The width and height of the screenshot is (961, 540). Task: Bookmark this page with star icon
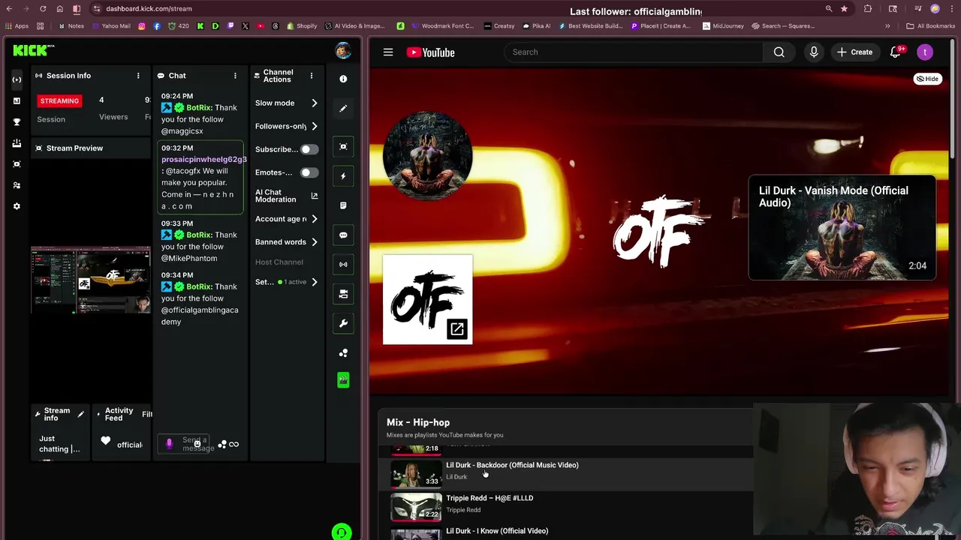pos(845,9)
